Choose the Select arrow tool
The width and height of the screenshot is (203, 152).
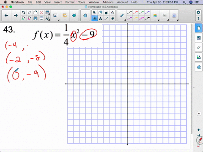tap(94, 13)
